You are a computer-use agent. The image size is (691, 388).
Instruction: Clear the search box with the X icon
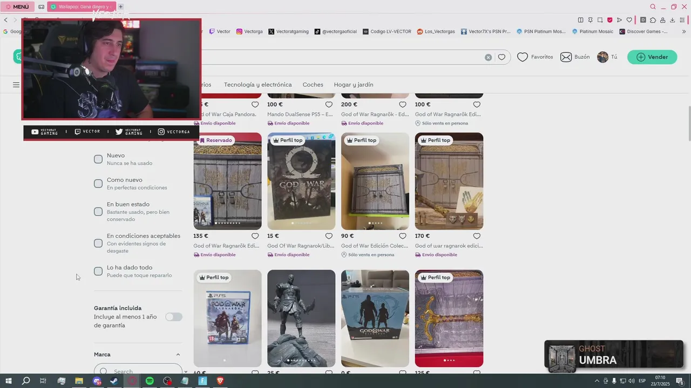[488, 57]
